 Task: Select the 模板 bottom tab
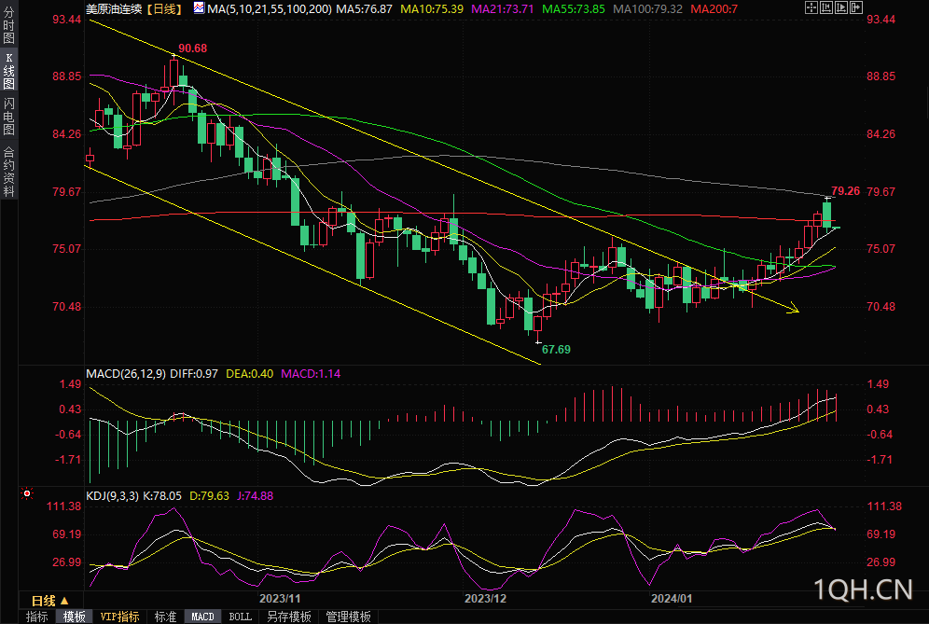(74, 617)
